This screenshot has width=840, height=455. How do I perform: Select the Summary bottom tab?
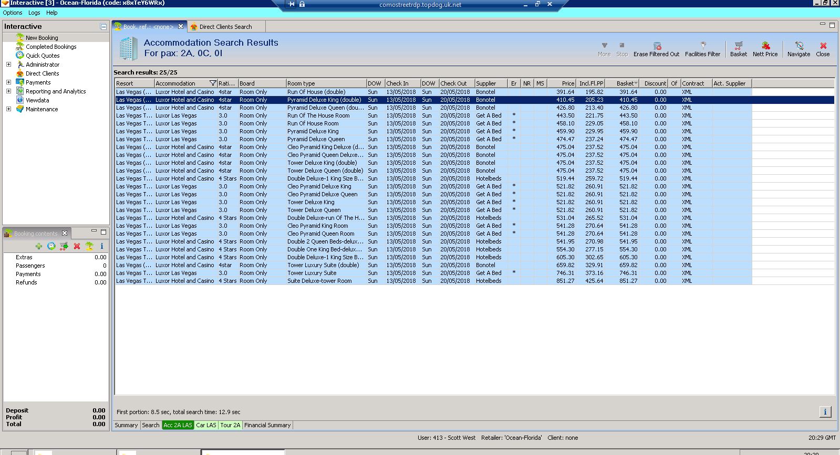point(126,425)
